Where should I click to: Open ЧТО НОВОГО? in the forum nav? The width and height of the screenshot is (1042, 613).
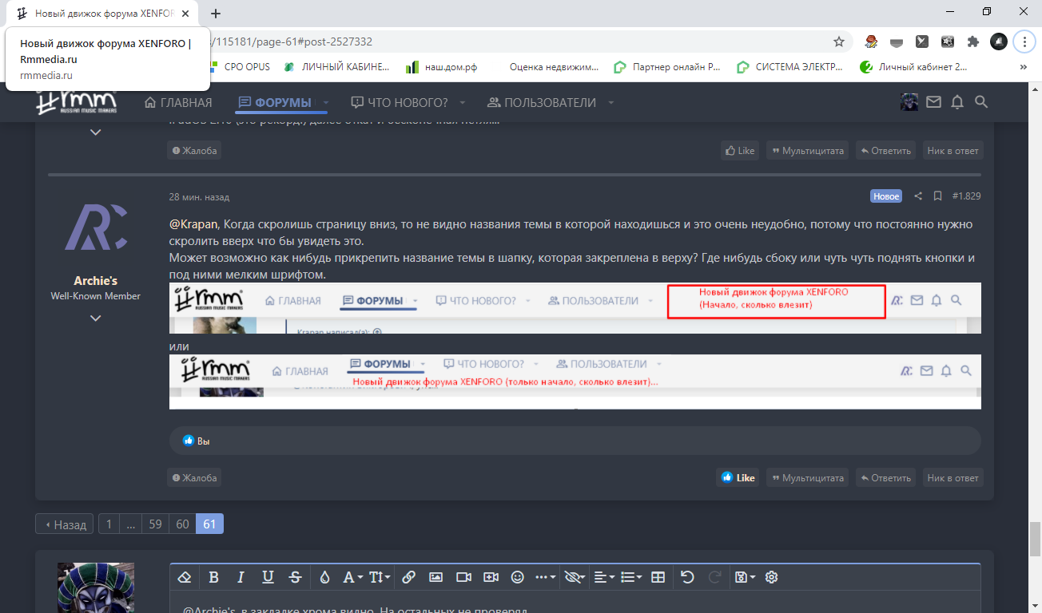(400, 102)
